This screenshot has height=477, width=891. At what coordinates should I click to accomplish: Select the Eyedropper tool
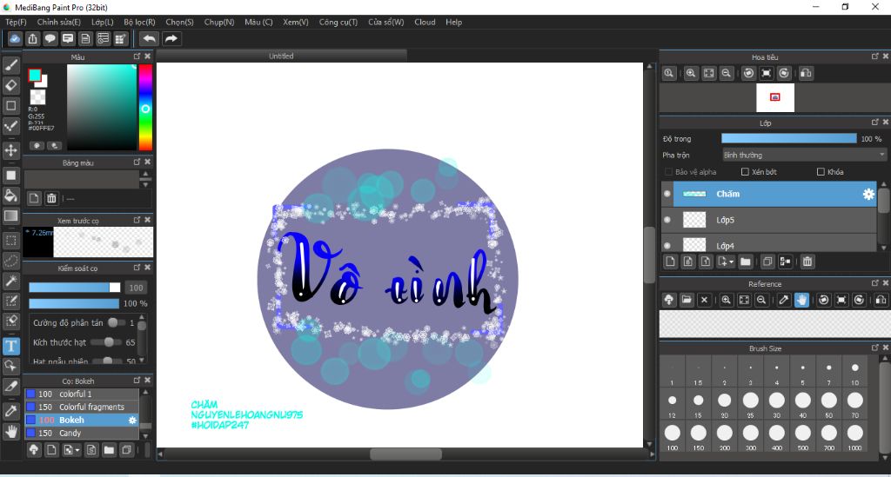(x=10, y=411)
